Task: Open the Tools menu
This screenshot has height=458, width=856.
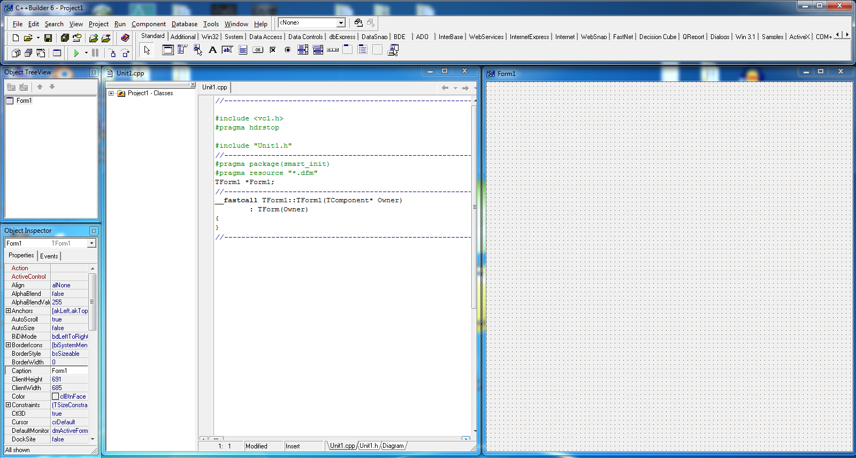Action: (x=211, y=24)
